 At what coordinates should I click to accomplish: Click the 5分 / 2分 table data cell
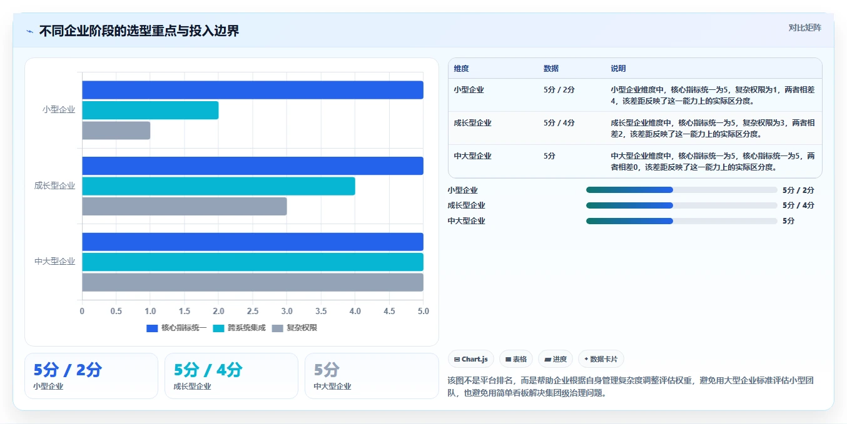tap(559, 90)
